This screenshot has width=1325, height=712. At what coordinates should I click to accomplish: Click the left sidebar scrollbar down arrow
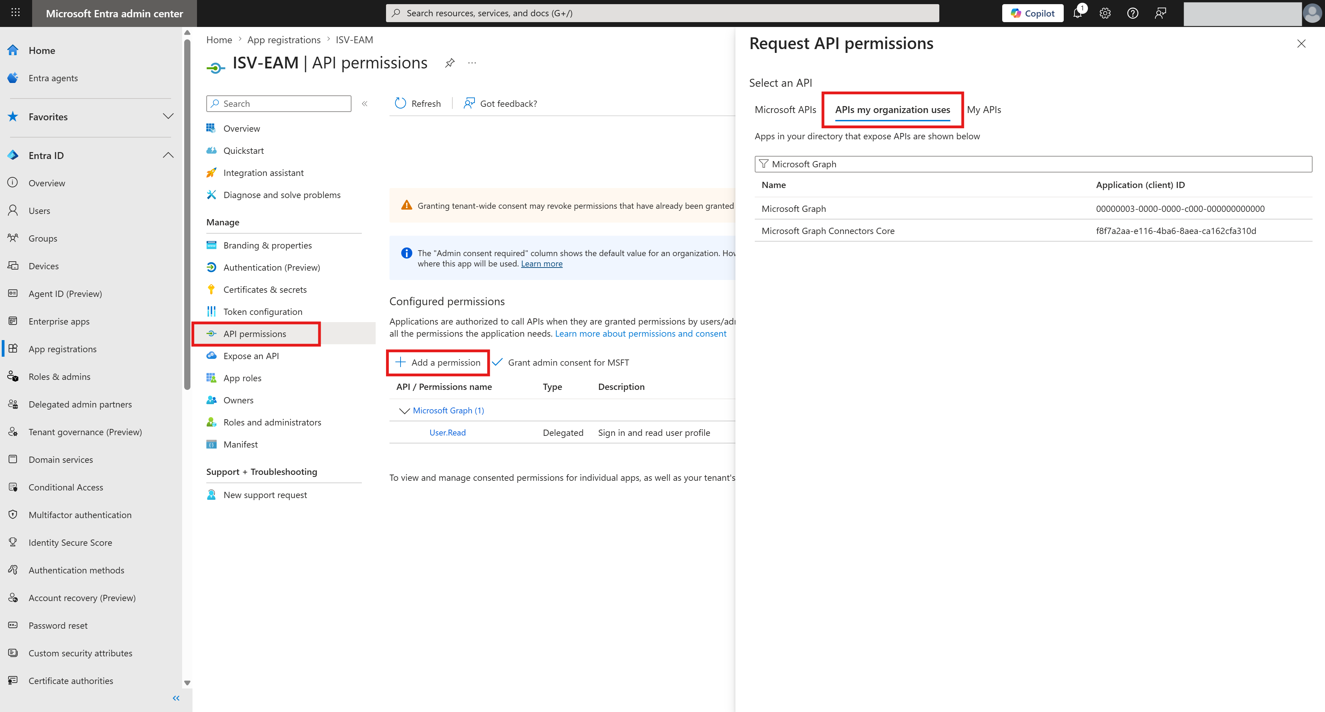tap(187, 683)
